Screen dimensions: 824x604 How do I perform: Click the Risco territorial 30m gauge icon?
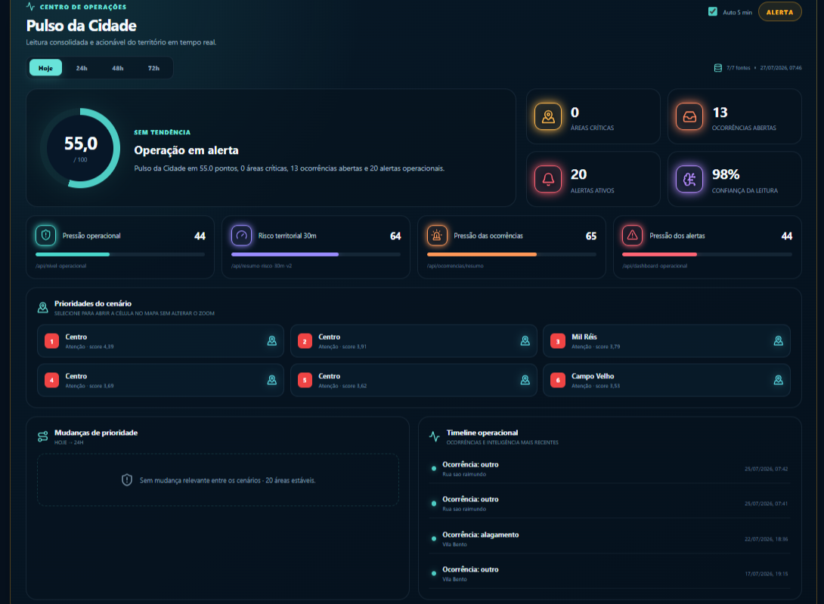[x=242, y=236]
